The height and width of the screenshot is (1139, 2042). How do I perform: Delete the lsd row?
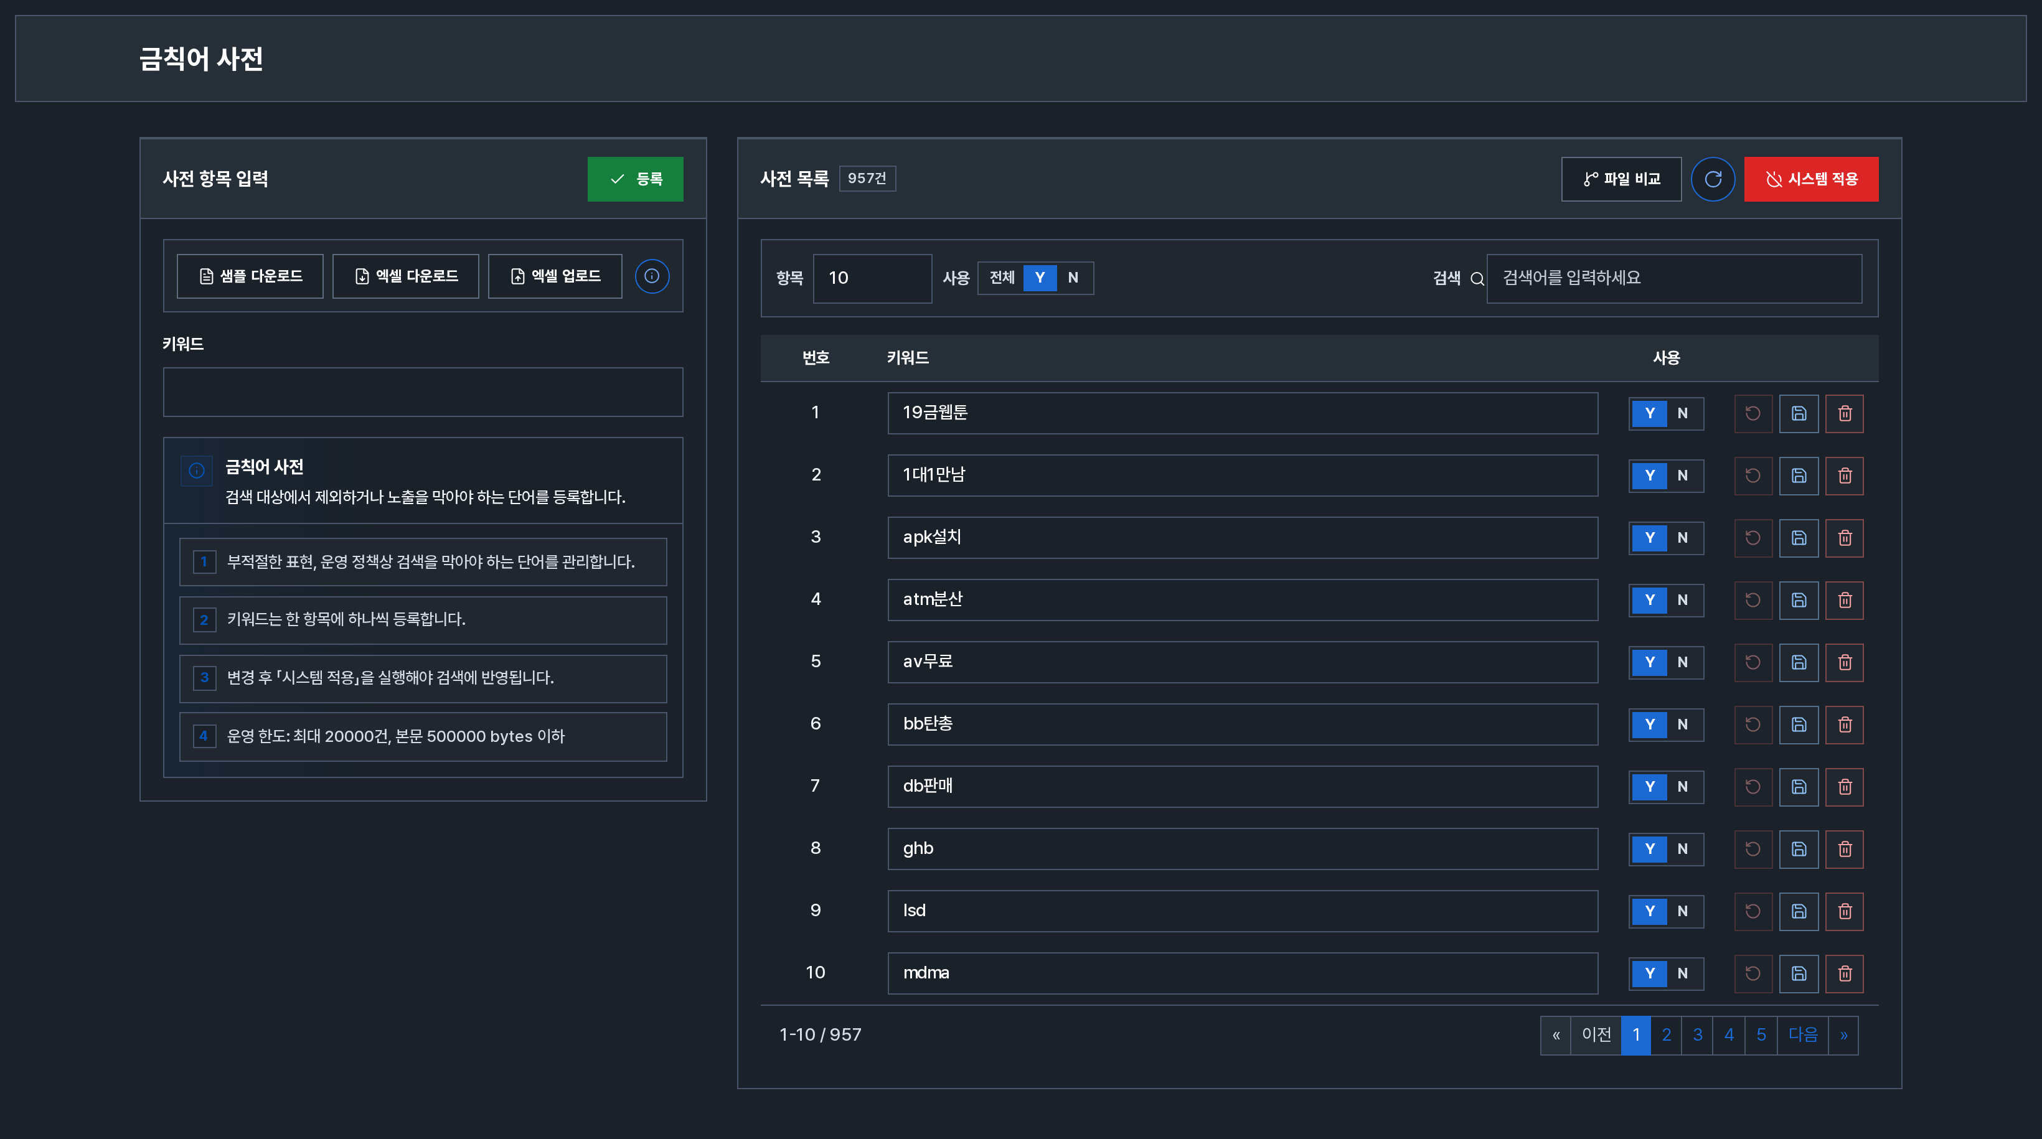pos(1845,911)
